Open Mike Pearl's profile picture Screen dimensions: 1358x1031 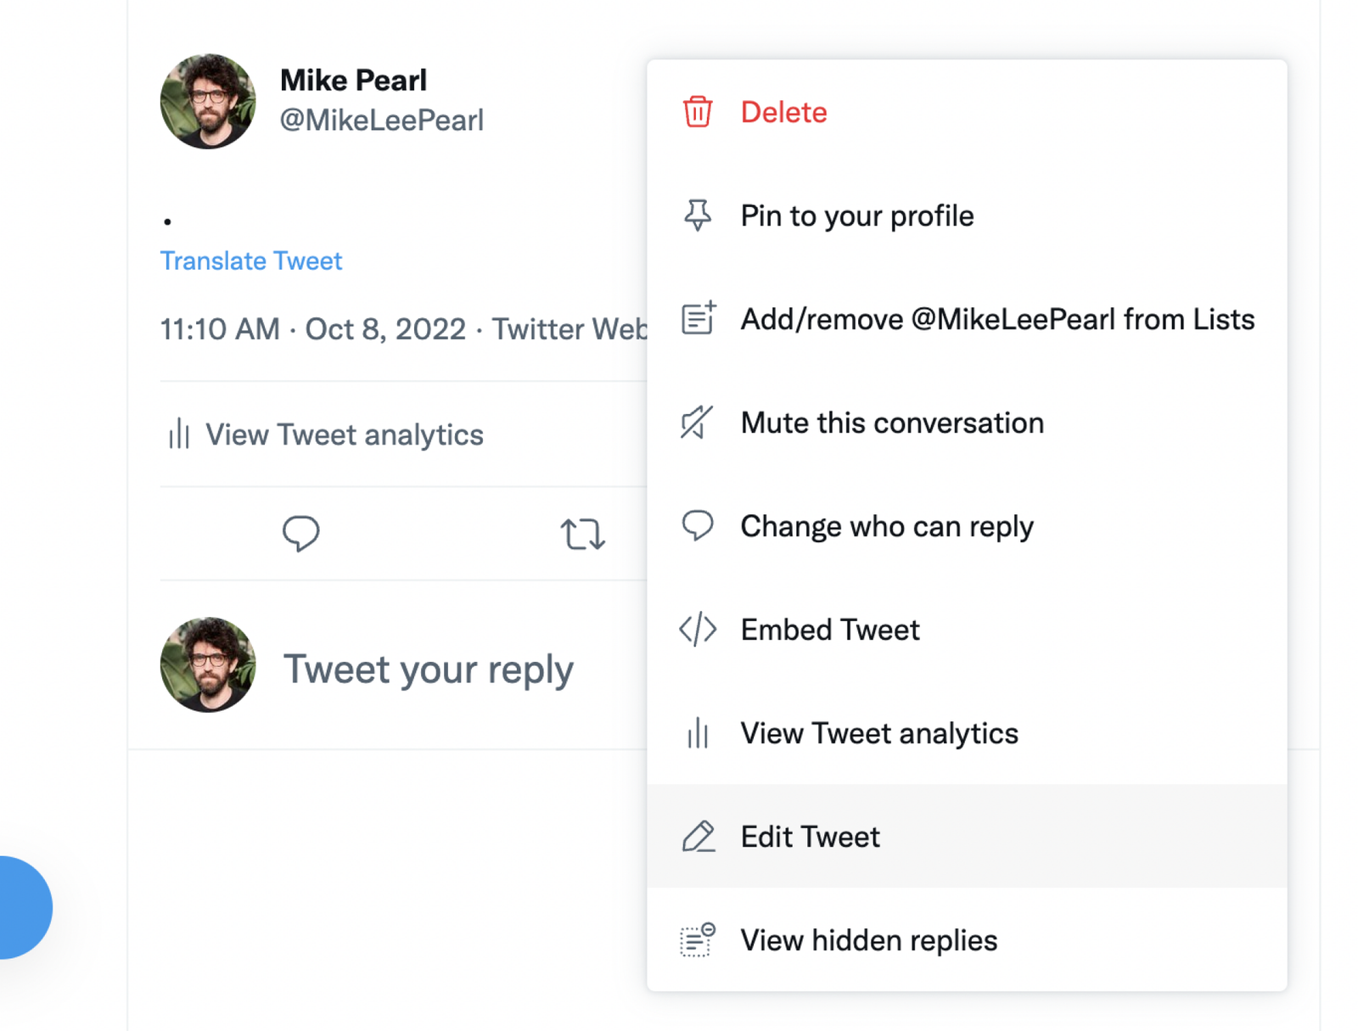coord(208,102)
